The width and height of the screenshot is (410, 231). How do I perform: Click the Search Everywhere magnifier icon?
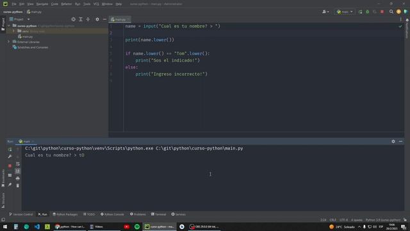coord(391,12)
